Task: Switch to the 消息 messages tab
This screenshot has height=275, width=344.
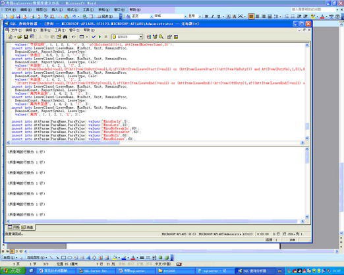Action: pos(28,227)
